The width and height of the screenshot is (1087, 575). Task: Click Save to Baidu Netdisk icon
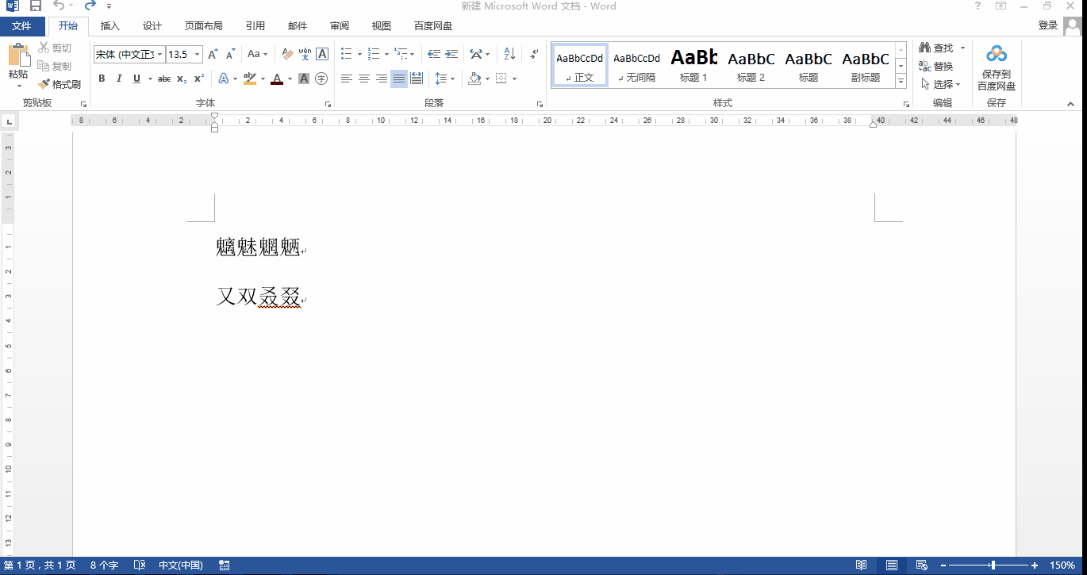tap(996, 67)
